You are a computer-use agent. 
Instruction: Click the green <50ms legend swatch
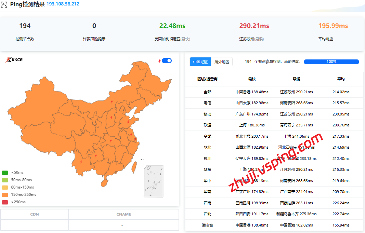[x=5, y=173]
